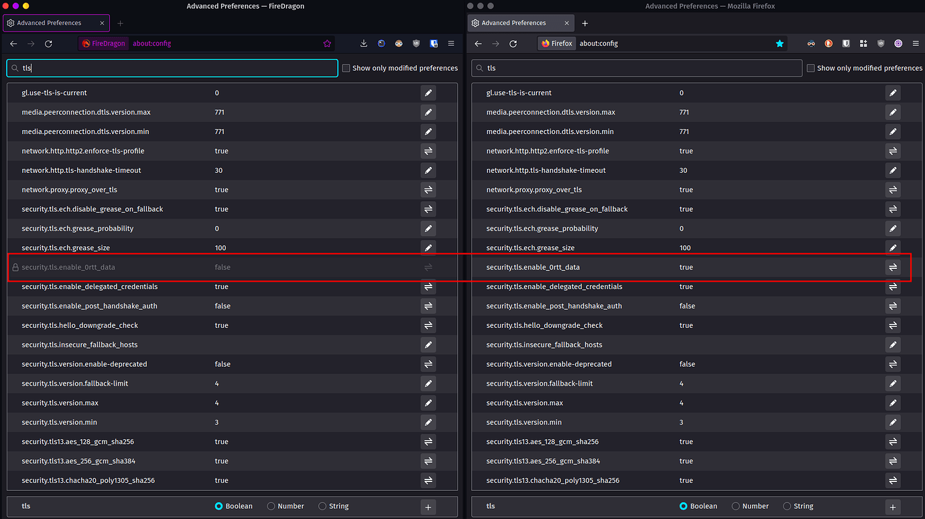The width and height of the screenshot is (925, 519).
Task: Click the preference search field in Firefox
Action: pos(637,68)
